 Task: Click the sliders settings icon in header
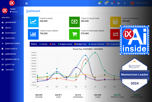112,4
